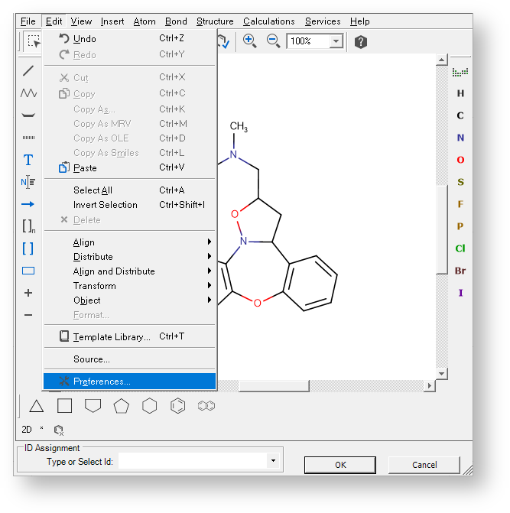This screenshot has height=513, width=510.
Task: Open the periodic table icon
Action: [x=460, y=72]
